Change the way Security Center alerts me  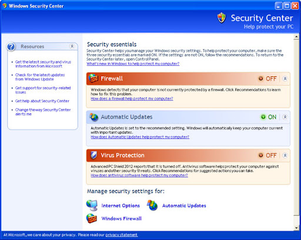tap(43, 112)
